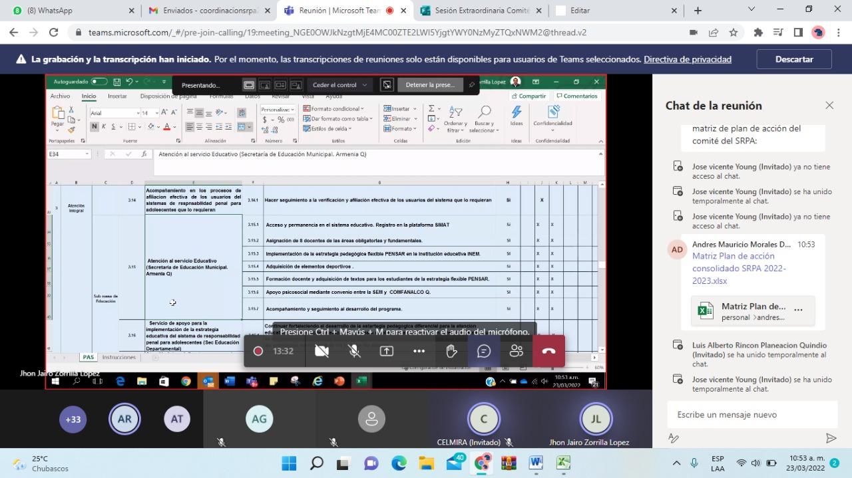The image size is (852, 478).
Task: Expand Dar formato como tabla dropdown
Action: (x=337, y=119)
